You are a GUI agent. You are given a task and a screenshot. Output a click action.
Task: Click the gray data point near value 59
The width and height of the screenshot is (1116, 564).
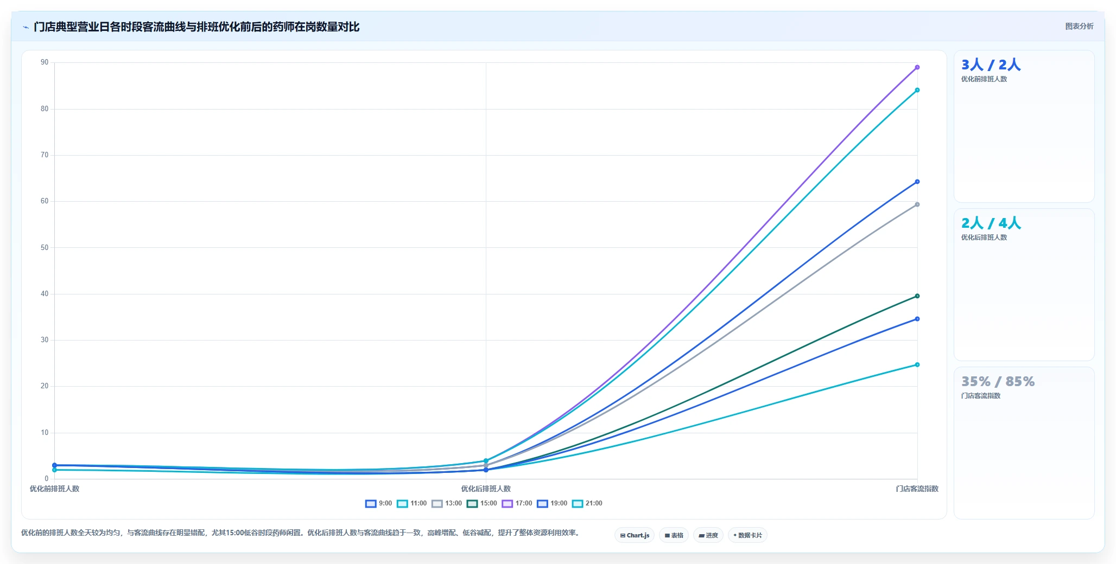[x=917, y=204]
